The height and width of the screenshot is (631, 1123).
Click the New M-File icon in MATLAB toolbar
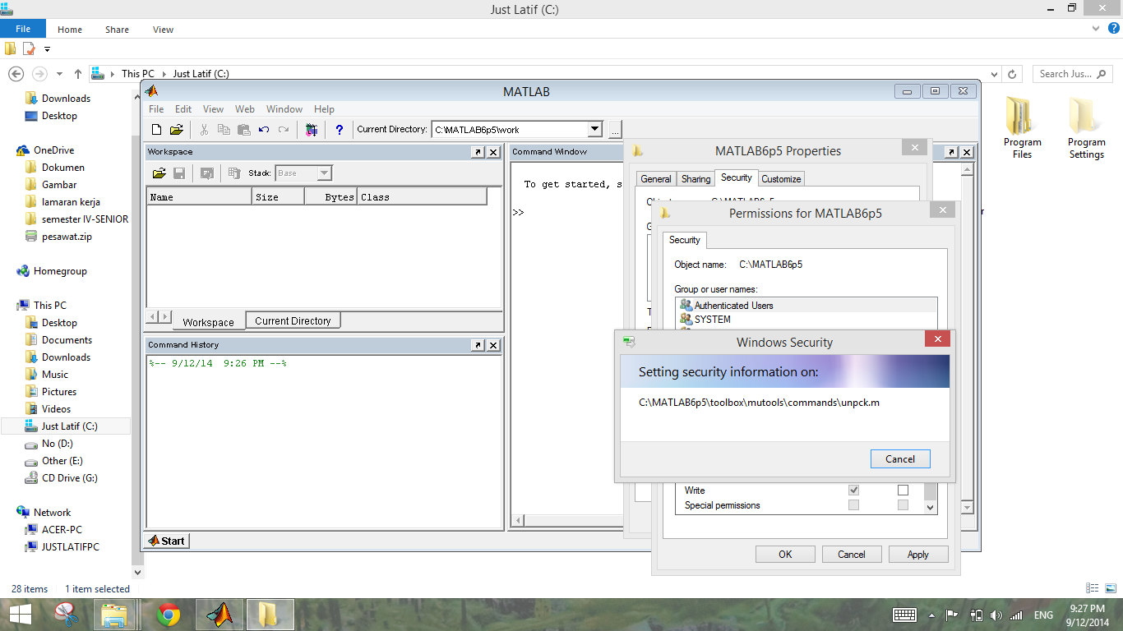tap(157, 130)
